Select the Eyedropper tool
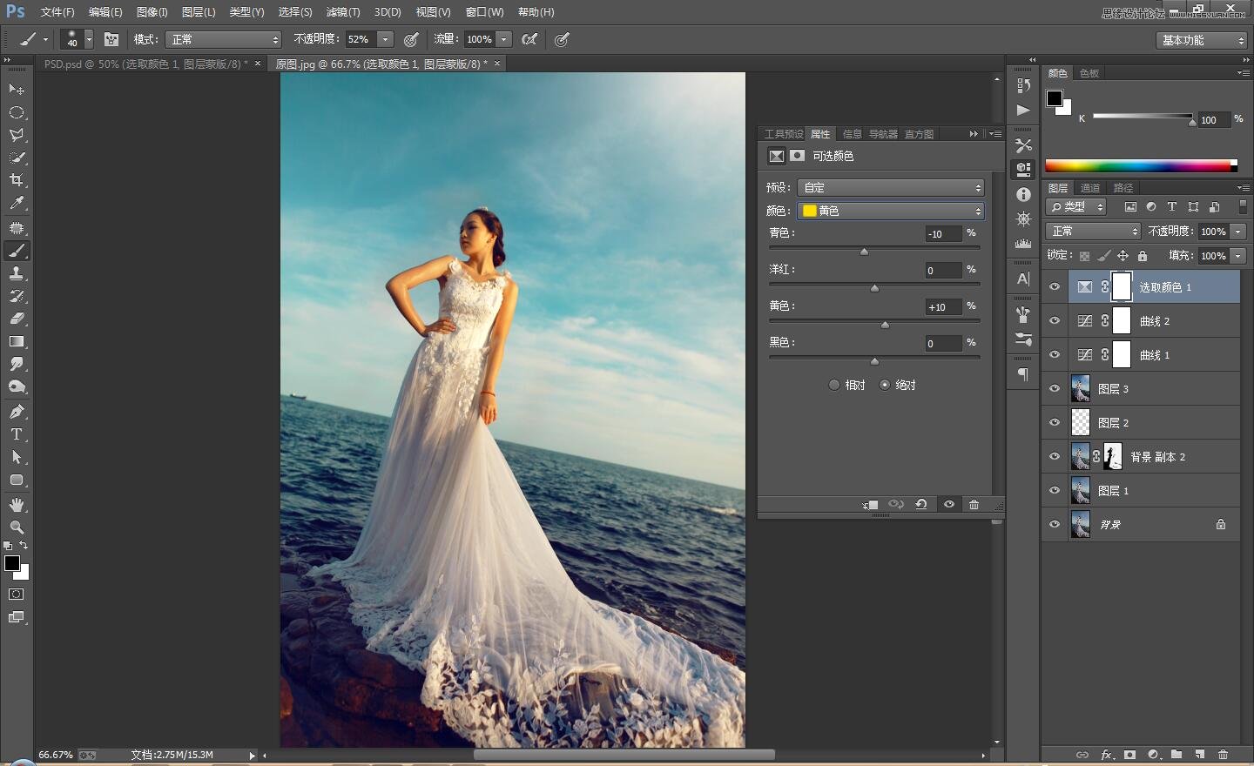 tap(16, 204)
